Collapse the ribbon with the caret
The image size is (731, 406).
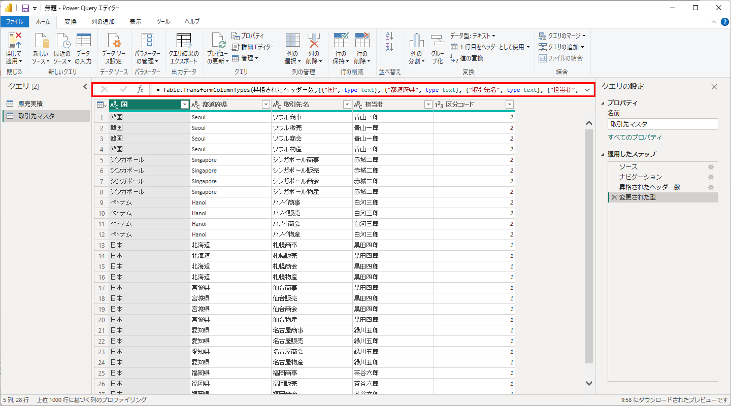713,22
